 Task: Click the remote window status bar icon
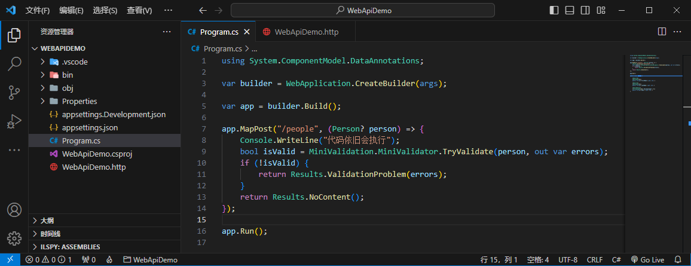(x=10, y=260)
